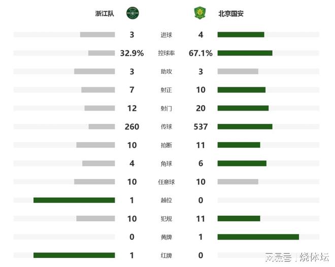Image resolution: width=335 pixels, height=267 pixels.
Task: Click Beijing Guoan's long green 黄牌 bar
Action: point(258,237)
